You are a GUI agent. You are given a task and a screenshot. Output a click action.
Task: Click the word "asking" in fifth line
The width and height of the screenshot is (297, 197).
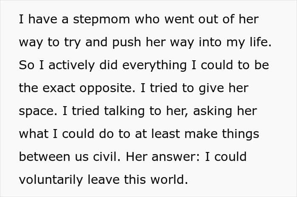(x=213, y=111)
